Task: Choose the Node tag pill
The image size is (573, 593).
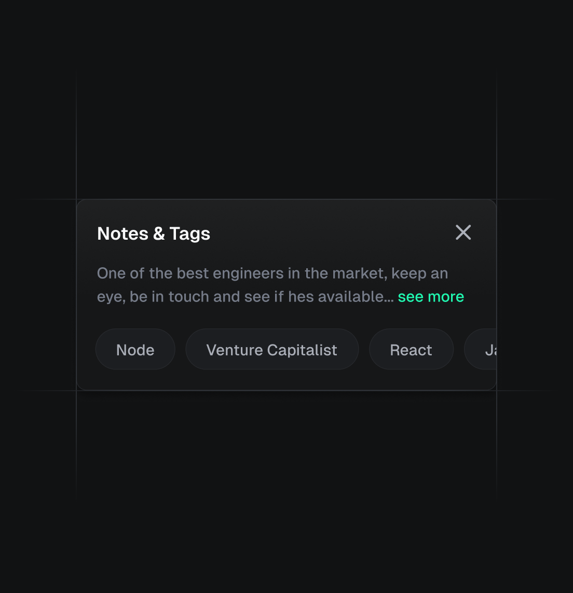Action: [135, 349]
